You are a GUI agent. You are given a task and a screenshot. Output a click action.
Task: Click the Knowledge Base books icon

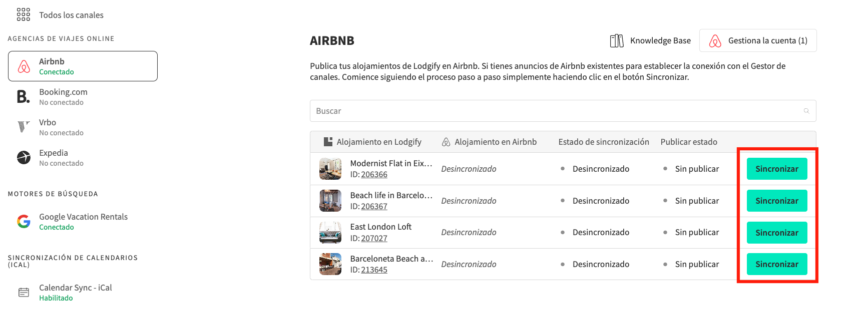[x=617, y=41]
